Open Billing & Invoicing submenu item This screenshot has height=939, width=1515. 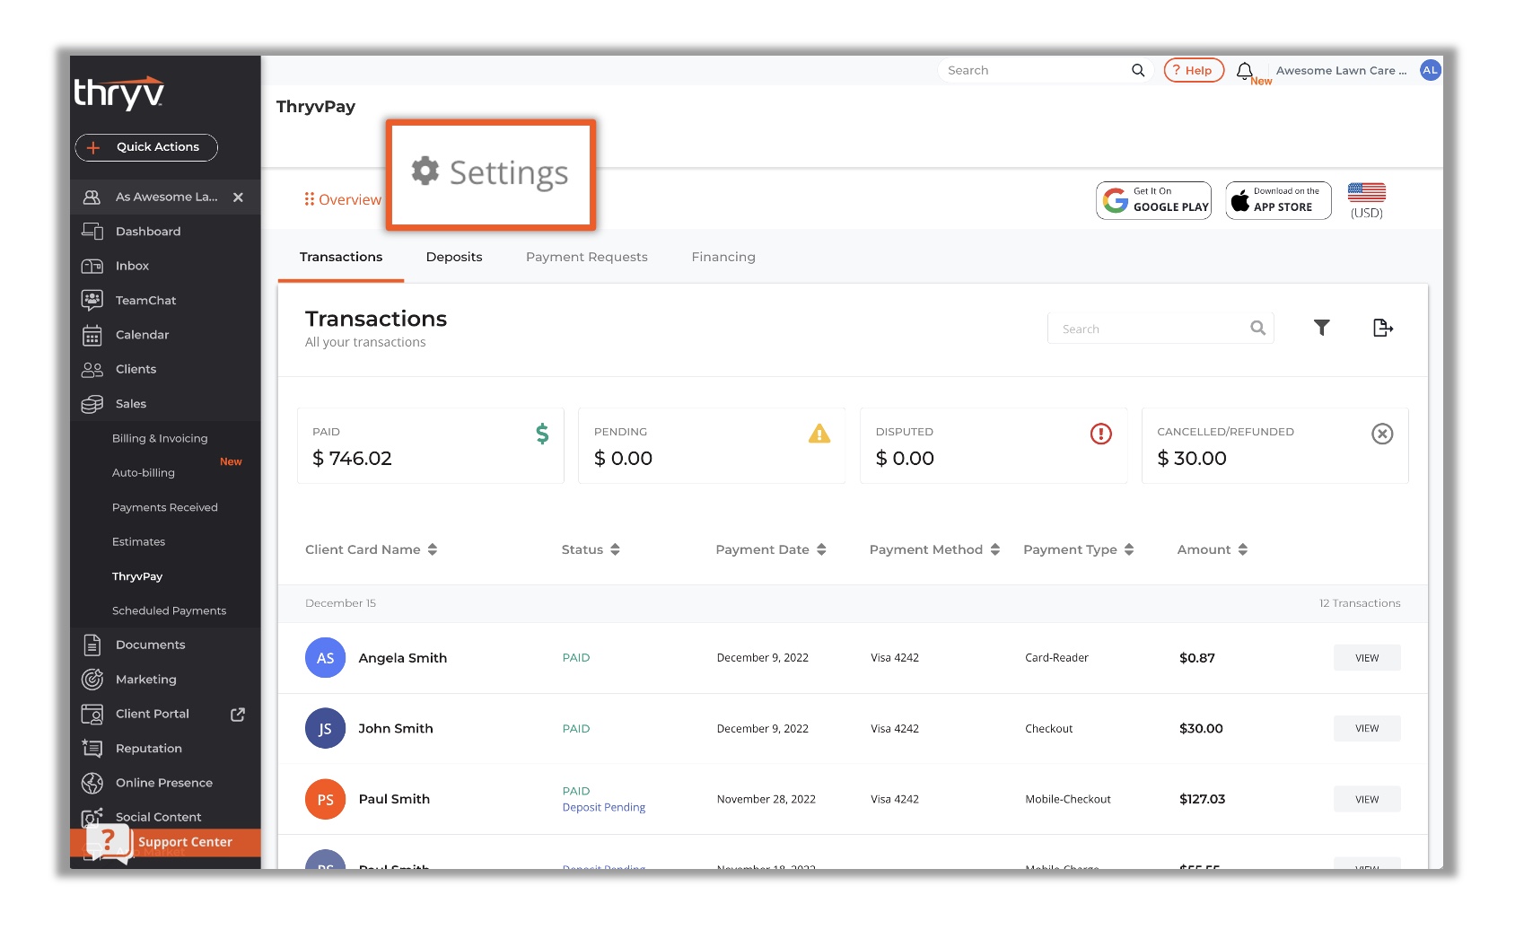tap(160, 438)
